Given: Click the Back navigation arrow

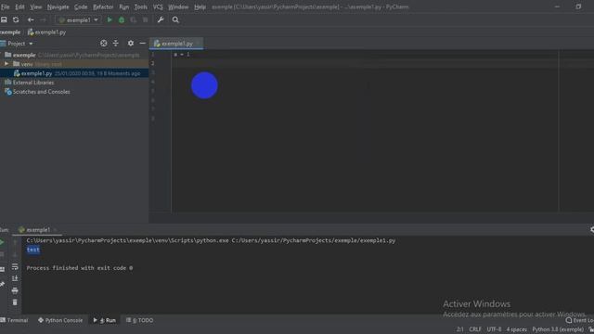Looking at the screenshot, I should [31, 19].
